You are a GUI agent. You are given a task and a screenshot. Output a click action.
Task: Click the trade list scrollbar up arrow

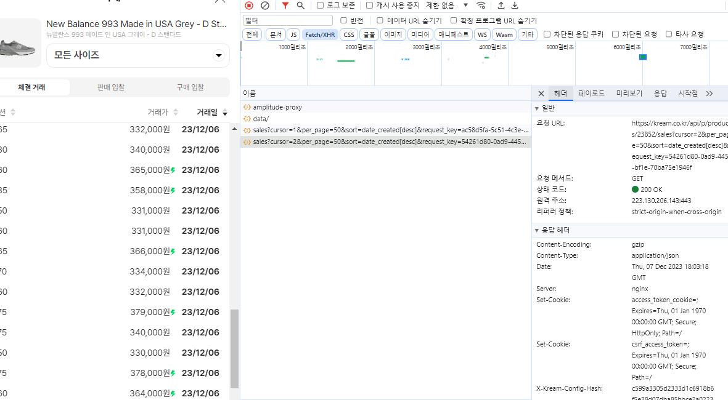(234, 129)
